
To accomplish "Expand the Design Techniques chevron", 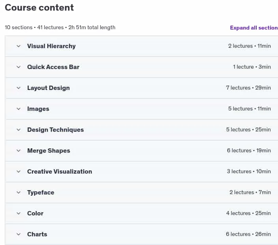I will [x=19, y=130].
